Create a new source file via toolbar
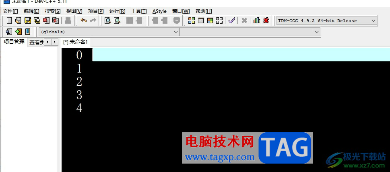The image size is (390, 172). click(9, 20)
